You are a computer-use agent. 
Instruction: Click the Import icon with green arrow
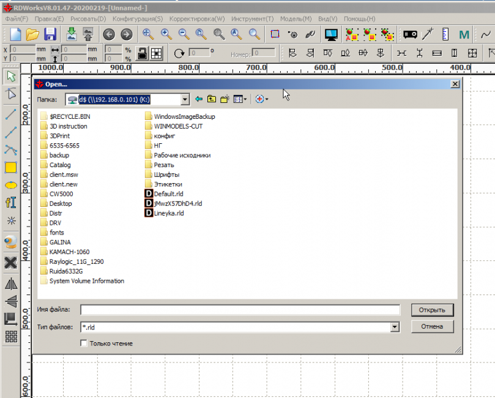click(72, 34)
